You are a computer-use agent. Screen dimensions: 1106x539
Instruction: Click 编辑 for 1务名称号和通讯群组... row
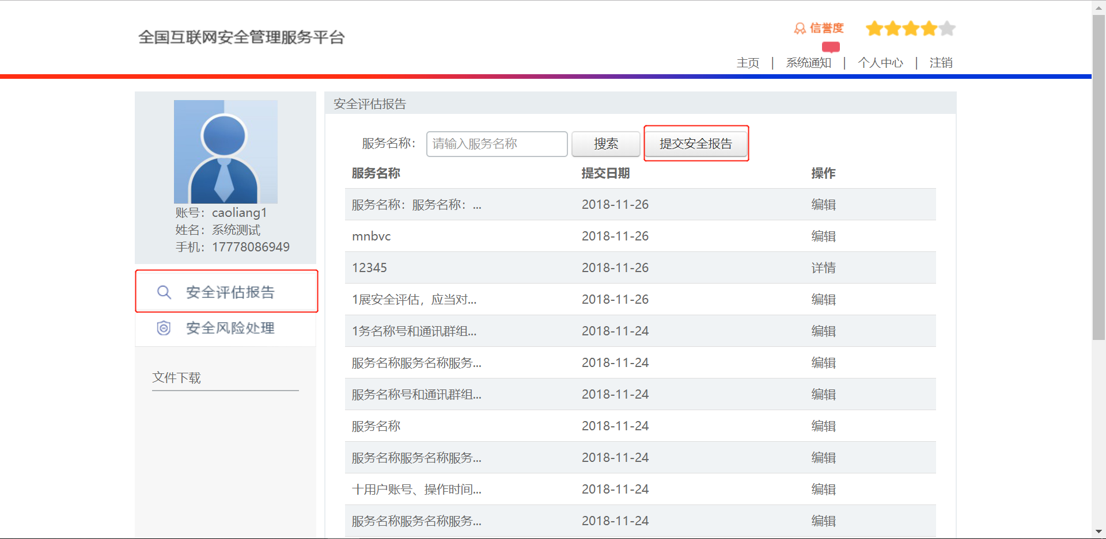(823, 331)
